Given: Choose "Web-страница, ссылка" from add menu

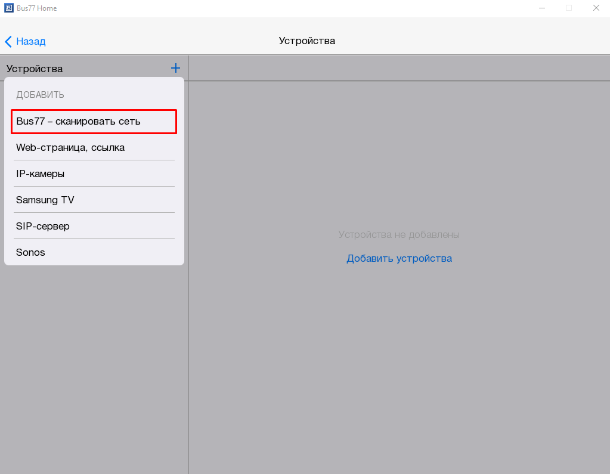Looking at the screenshot, I should click(70, 147).
